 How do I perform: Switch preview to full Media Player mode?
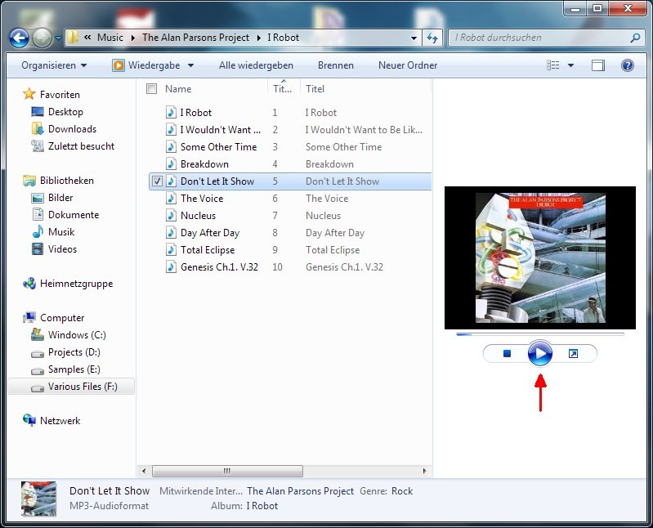(573, 354)
